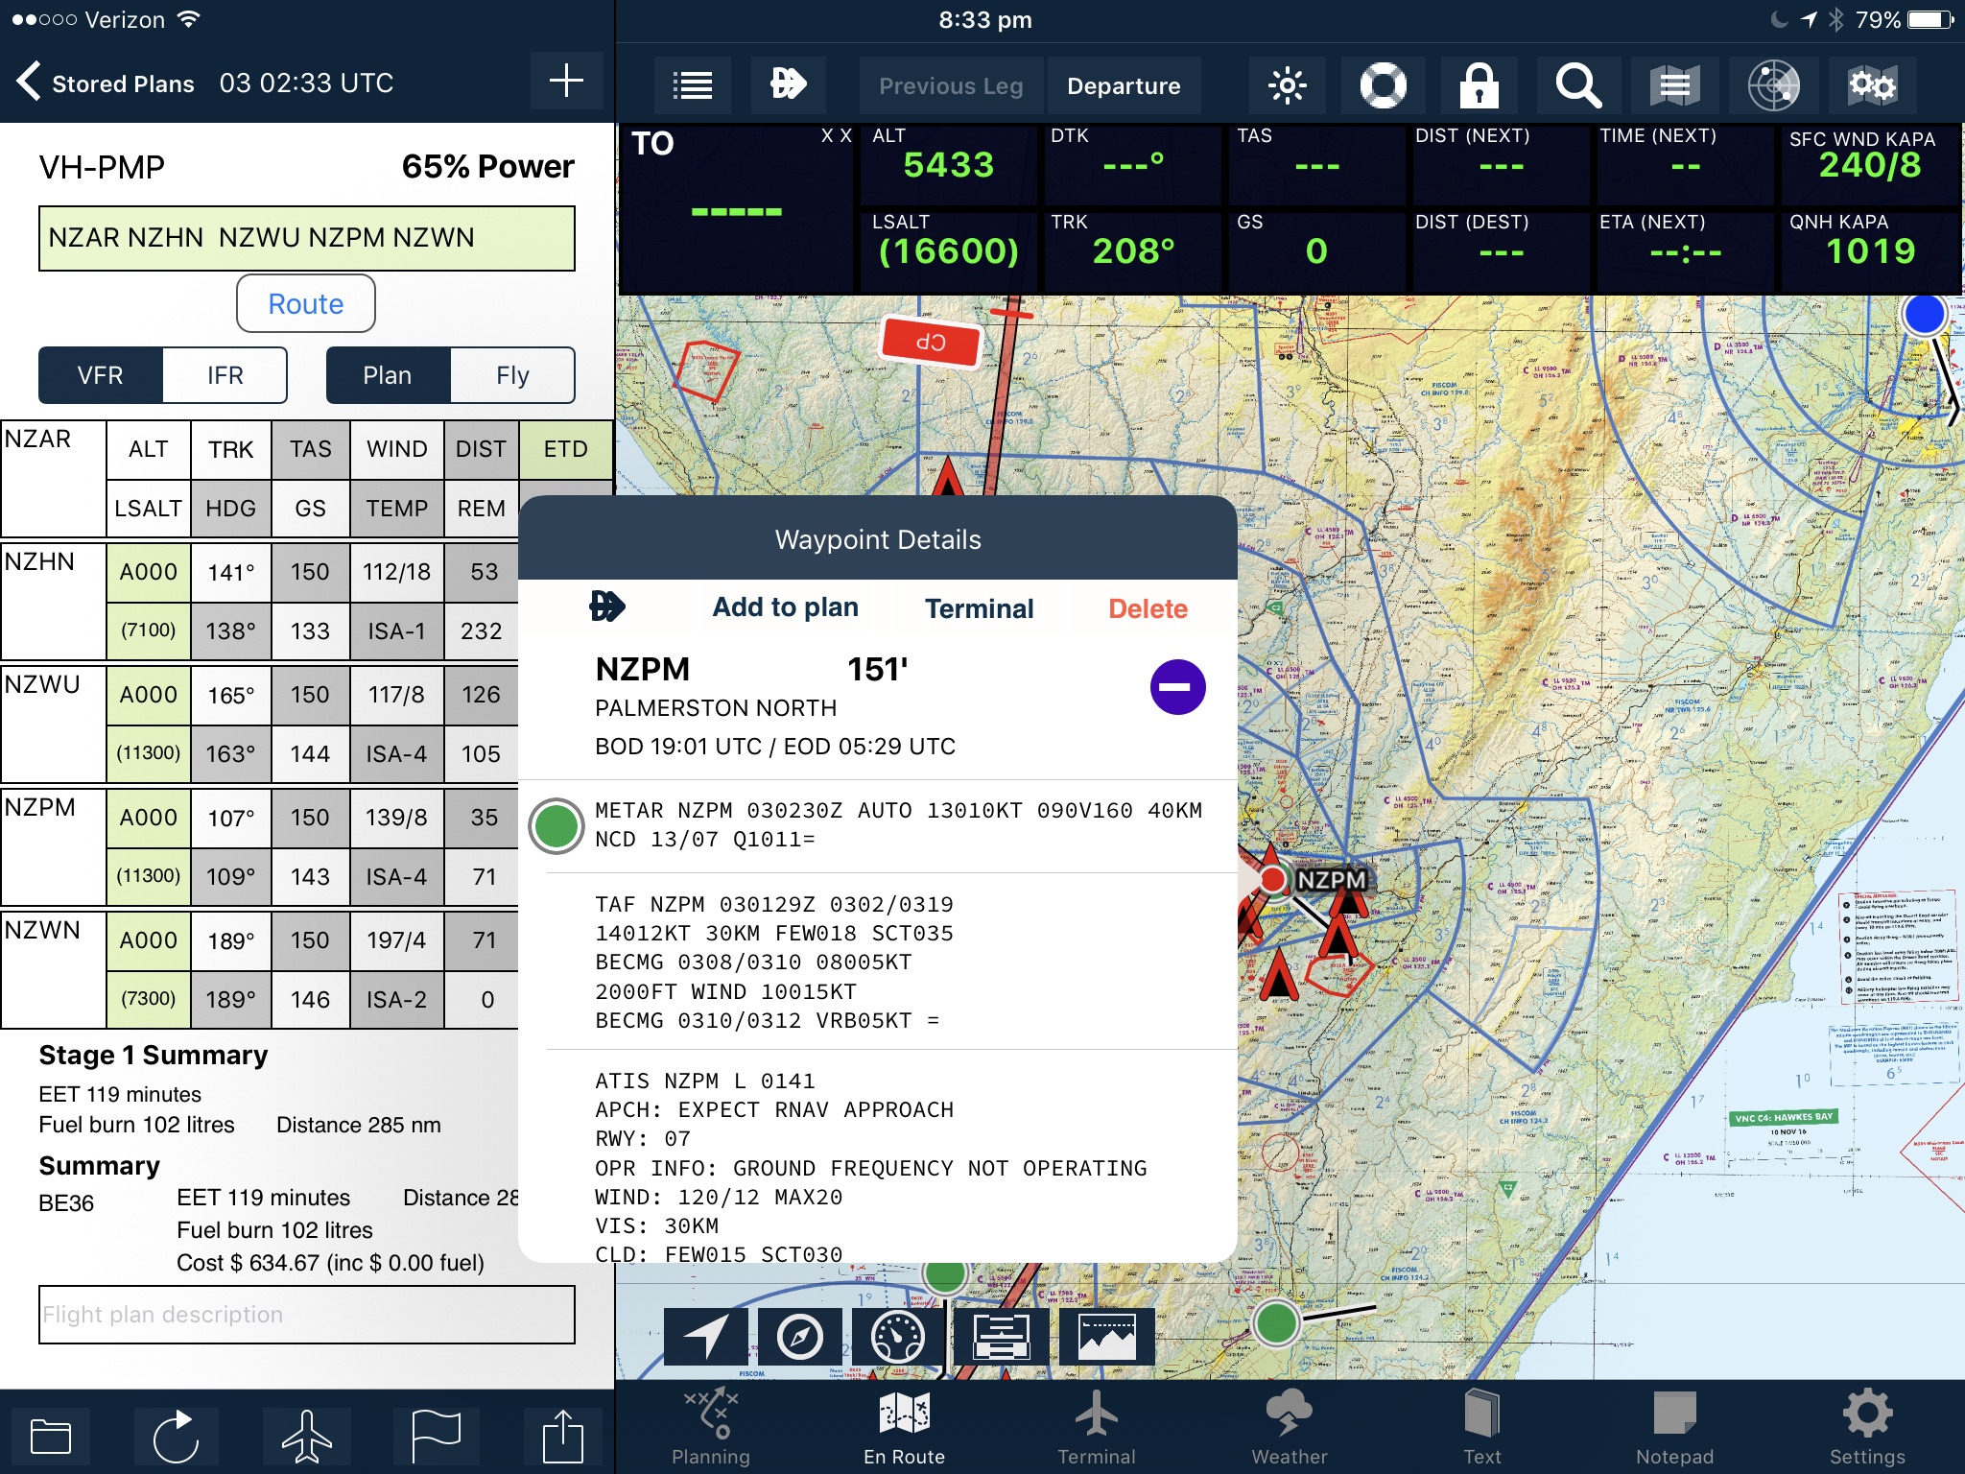Edit NZHN altitude A000 cell
The height and width of the screenshot is (1474, 1965).
click(x=149, y=572)
